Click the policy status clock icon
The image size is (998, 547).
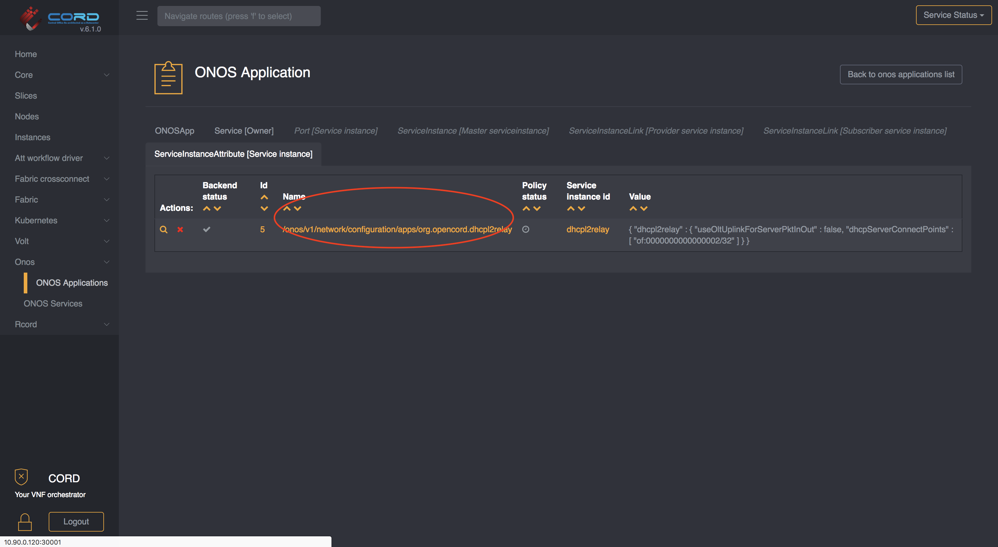tap(526, 229)
